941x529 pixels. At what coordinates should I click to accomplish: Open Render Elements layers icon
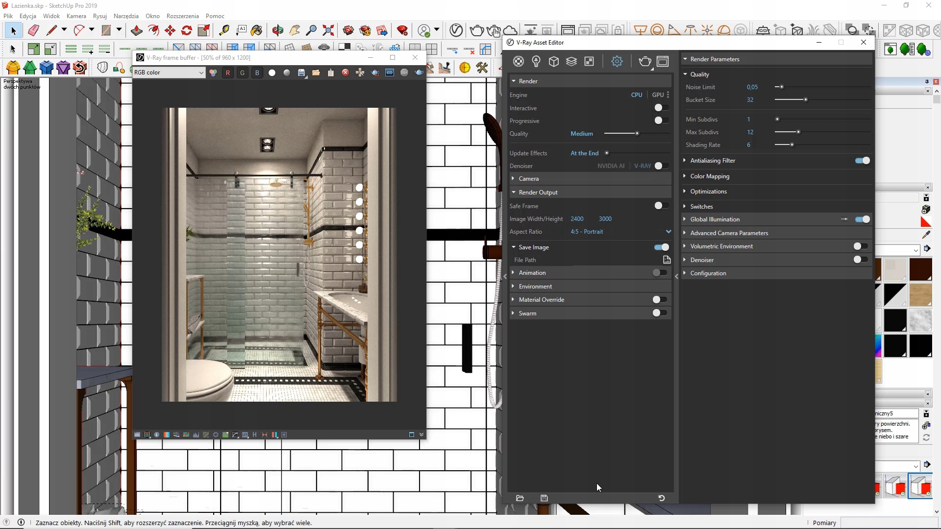pyautogui.click(x=571, y=62)
